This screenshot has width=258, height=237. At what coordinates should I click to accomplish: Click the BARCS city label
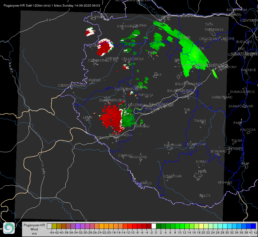coord(146,183)
